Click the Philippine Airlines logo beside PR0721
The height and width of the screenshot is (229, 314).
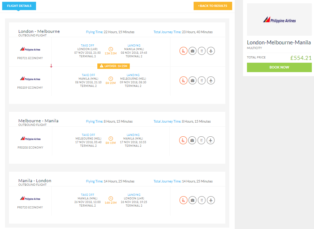(30, 49)
